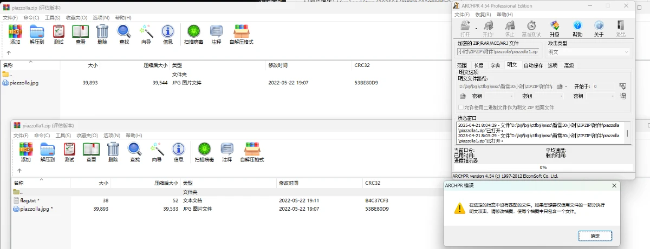Switch to Length (长度) tab in ARCHPR
The image size is (650, 249).
click(478, 65)
